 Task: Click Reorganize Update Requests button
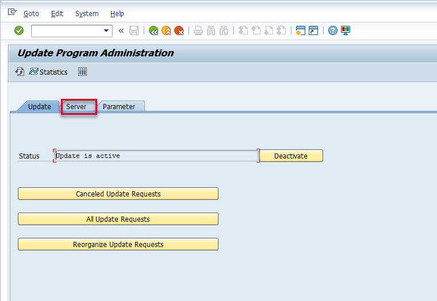[118, 244]
